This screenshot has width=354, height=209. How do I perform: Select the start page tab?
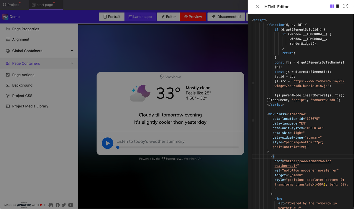[x=46, y=5]
